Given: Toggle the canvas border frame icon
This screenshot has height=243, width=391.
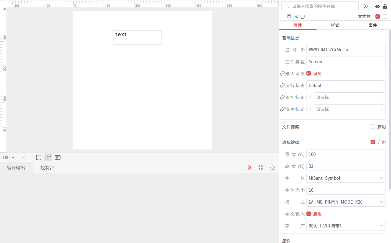Looking at the screenshot, I should coord(39,157).
